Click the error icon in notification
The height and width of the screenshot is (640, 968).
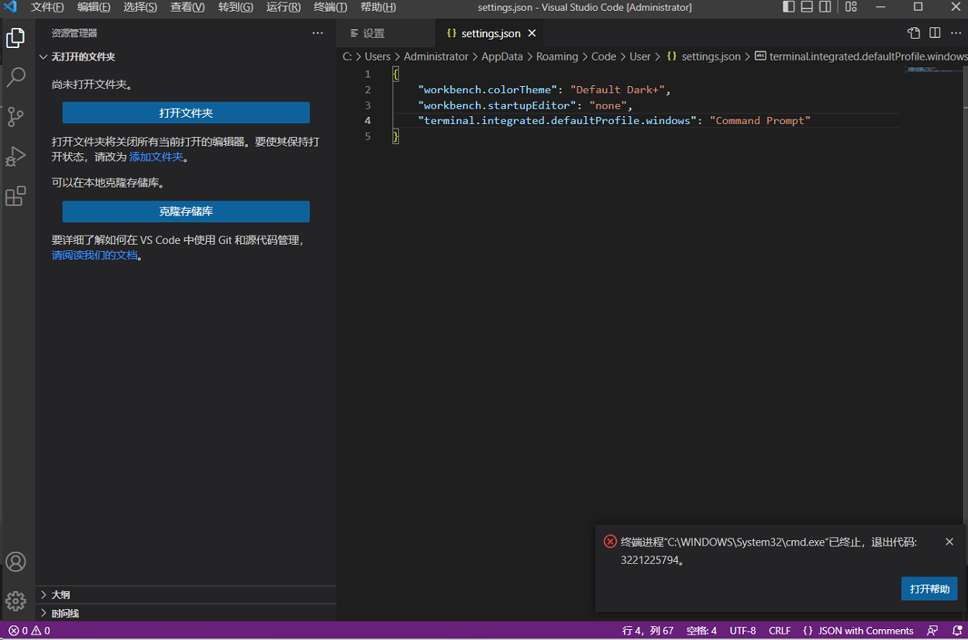(611, 542)
